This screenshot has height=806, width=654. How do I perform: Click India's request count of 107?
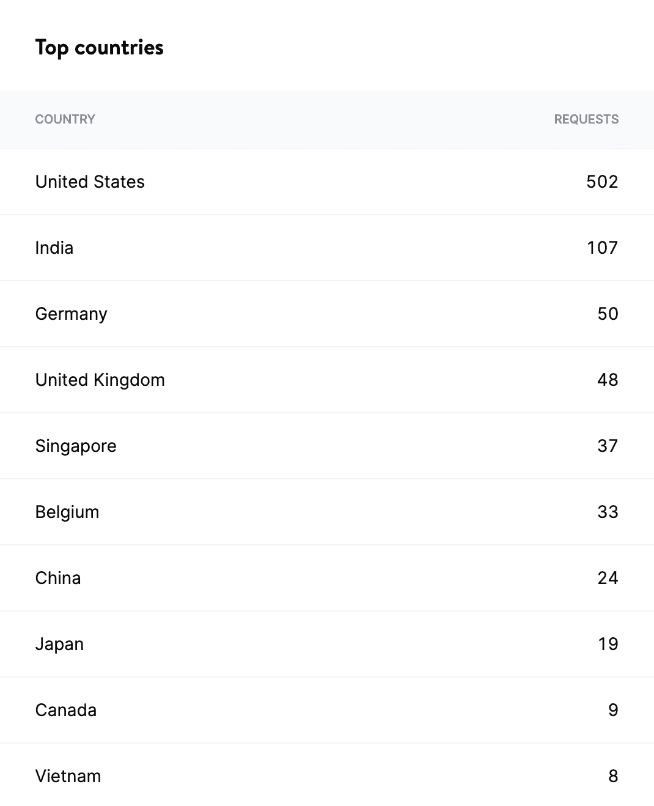(x=601, y=248)
